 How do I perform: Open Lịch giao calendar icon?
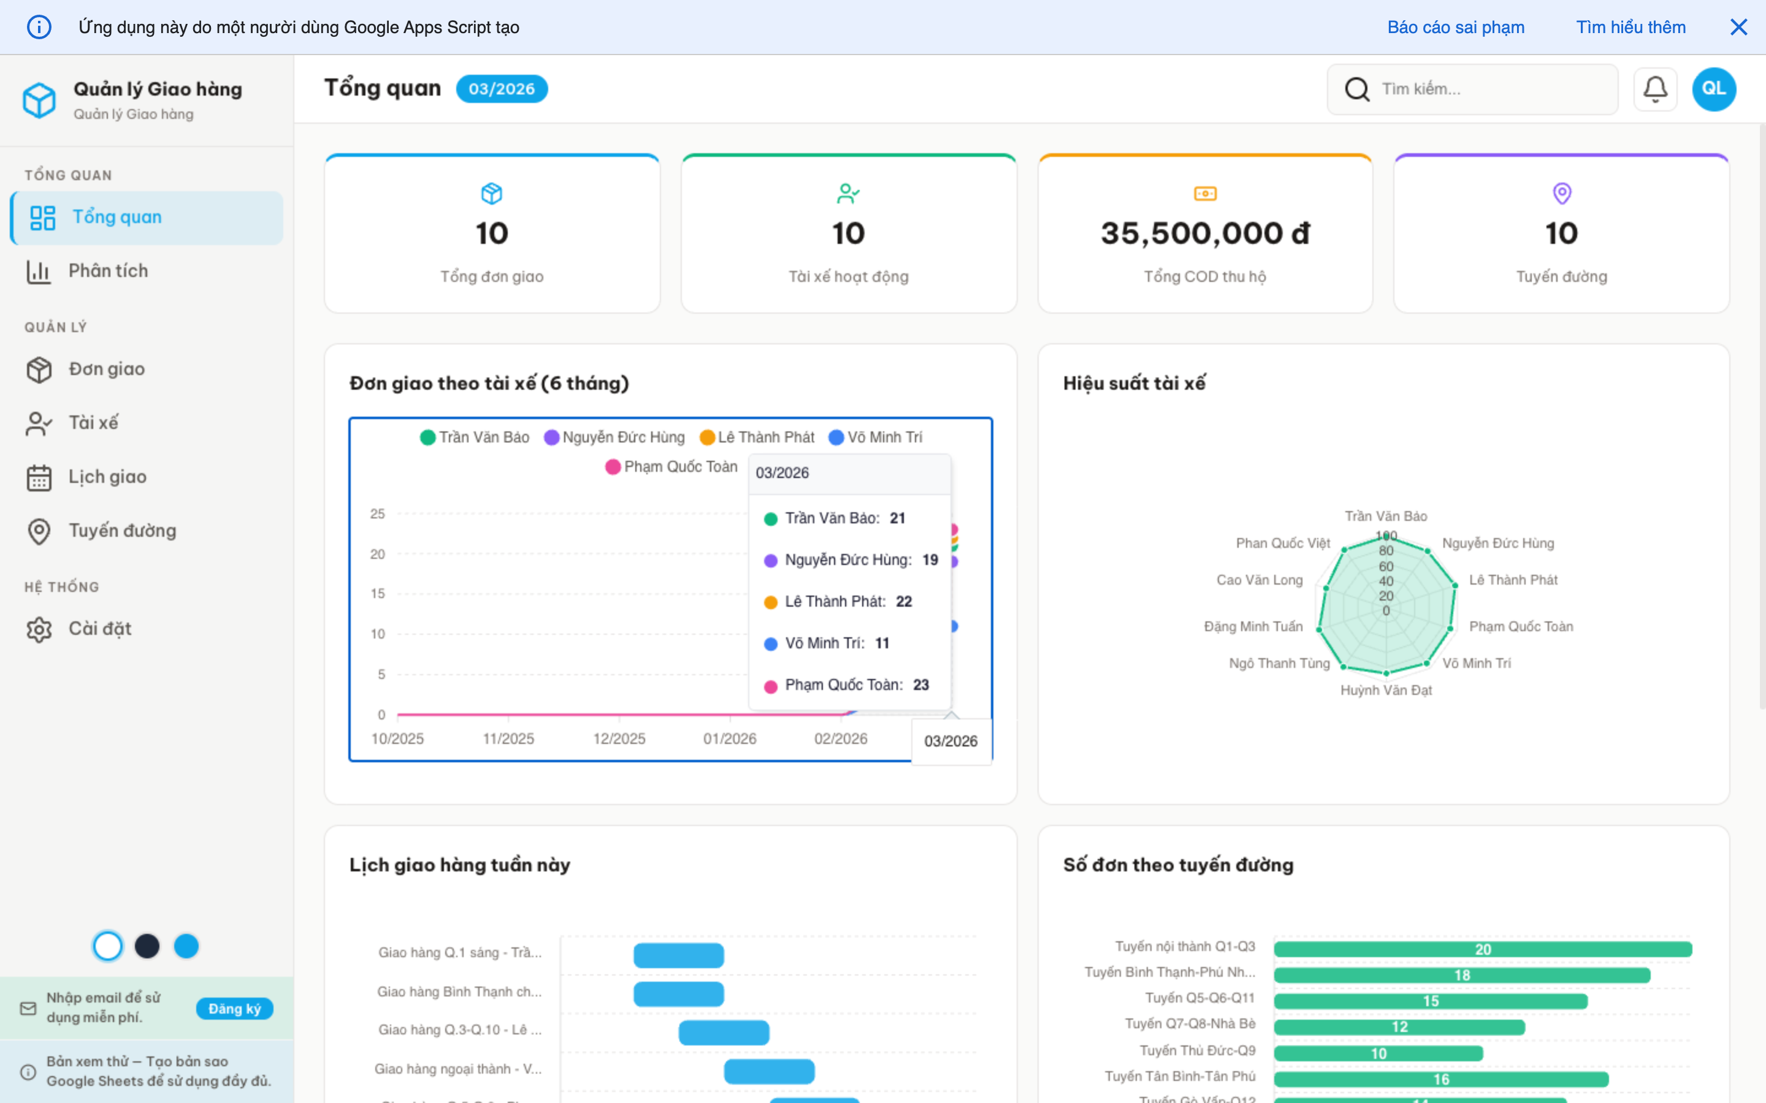(39, 477)
